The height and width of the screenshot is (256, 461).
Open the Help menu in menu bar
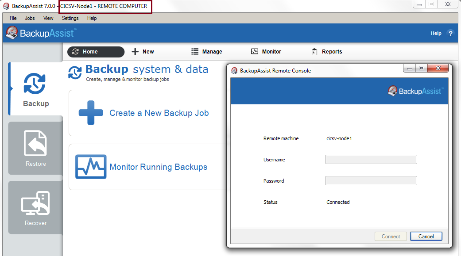pos(92,18)
